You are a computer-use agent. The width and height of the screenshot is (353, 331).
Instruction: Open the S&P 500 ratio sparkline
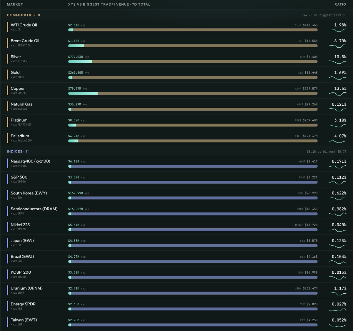click(x=338, y=183)
